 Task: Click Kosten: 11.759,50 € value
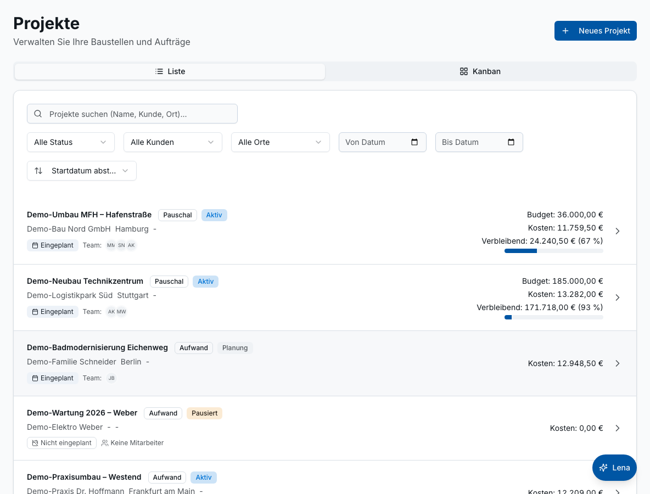pos(565,228)
